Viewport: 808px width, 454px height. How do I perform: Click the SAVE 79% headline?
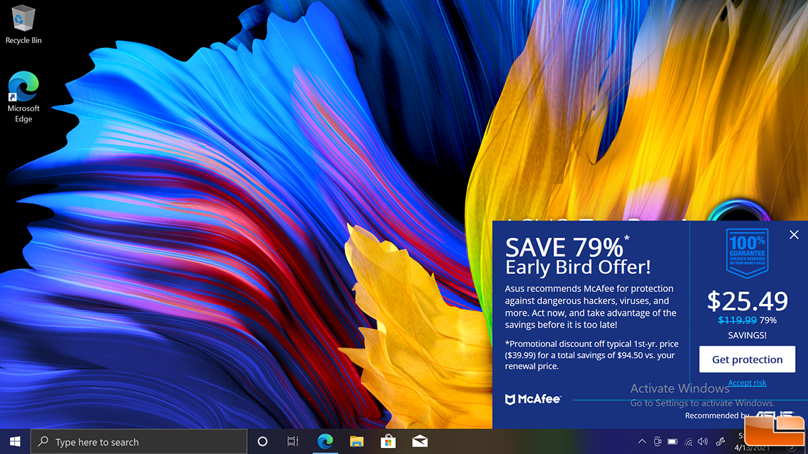[568, 246]
